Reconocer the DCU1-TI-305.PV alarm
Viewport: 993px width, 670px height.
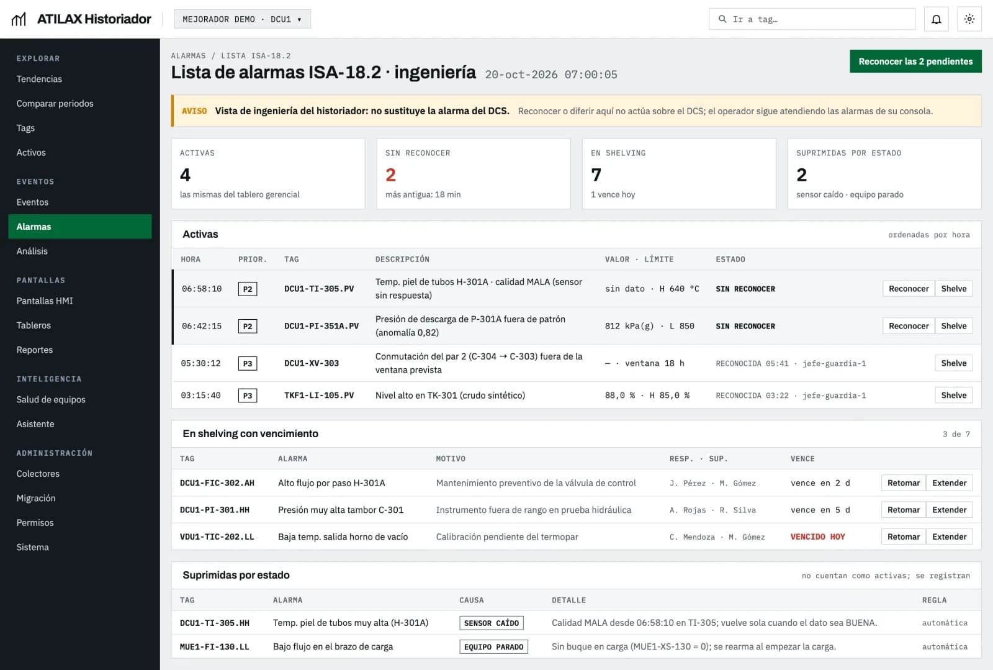point(909,289)
